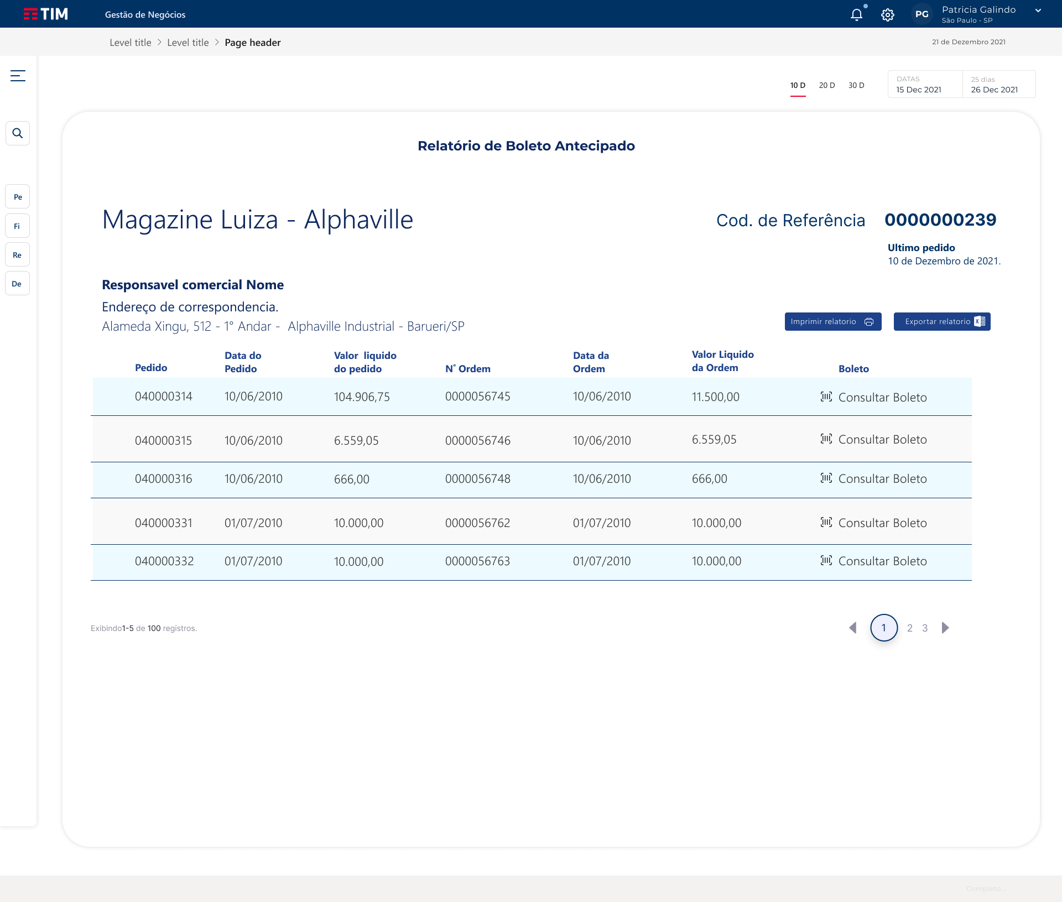
Task: Click Valor Liquido da Ordem header
Action: click(x=723, y=361)
